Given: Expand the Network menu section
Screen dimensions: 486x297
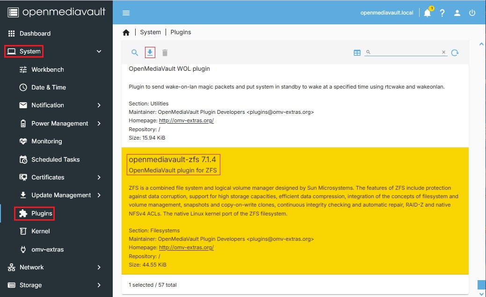Looking at the screenshot, I should [x=99, y=267].
